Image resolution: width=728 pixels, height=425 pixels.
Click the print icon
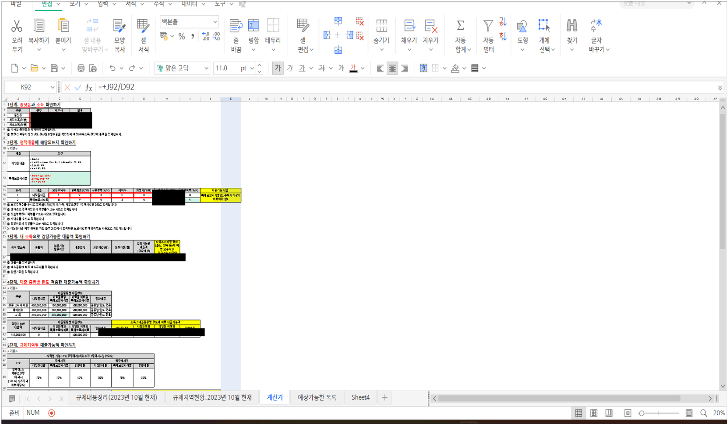[x=81, y=68]
